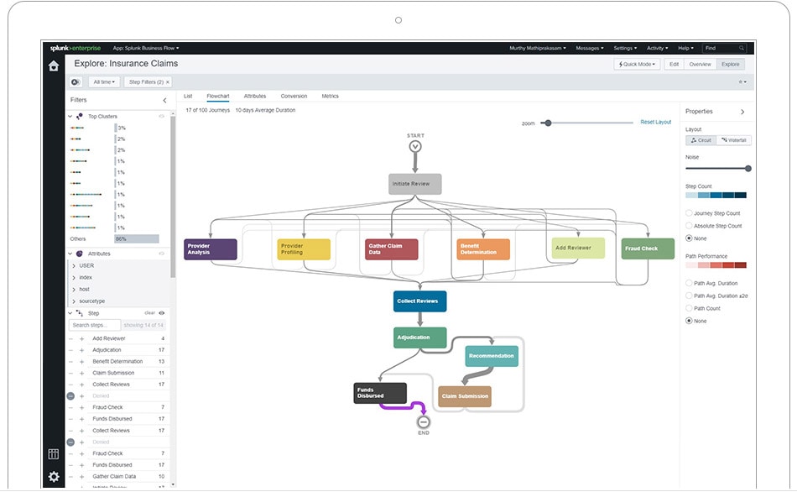Image resolution: width=797 pixels, height=492 pixels.
Task: Switch to the List tab
Action: tap(188, 97)
